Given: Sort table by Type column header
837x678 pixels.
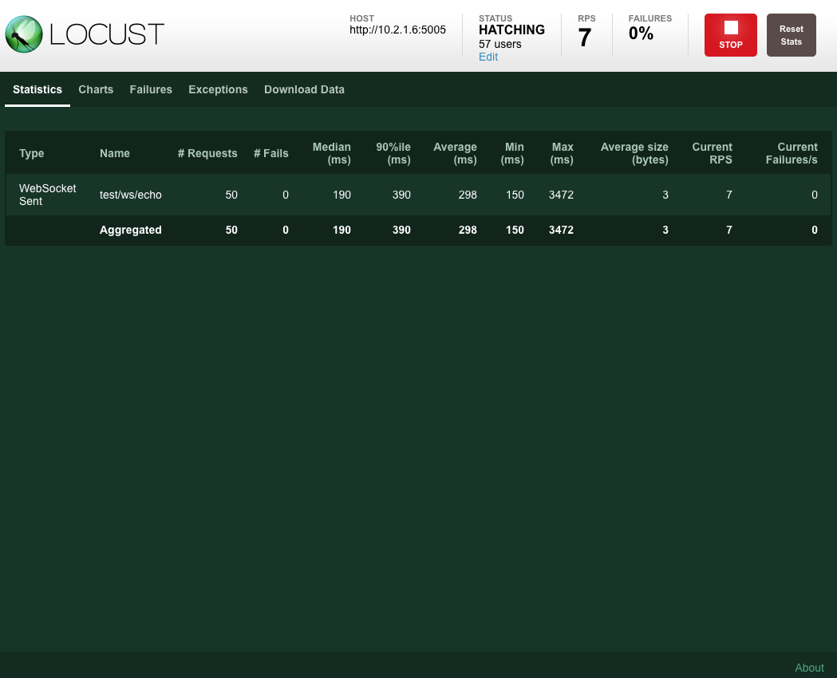Looking at the screenshot, I should click(31, 154).
